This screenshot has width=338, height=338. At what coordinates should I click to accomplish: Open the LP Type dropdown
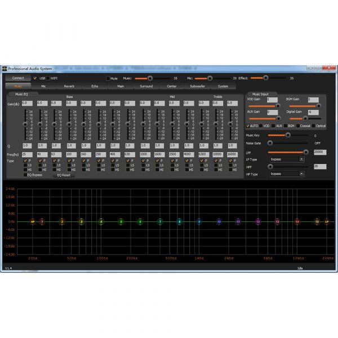[x=287, y=159]
